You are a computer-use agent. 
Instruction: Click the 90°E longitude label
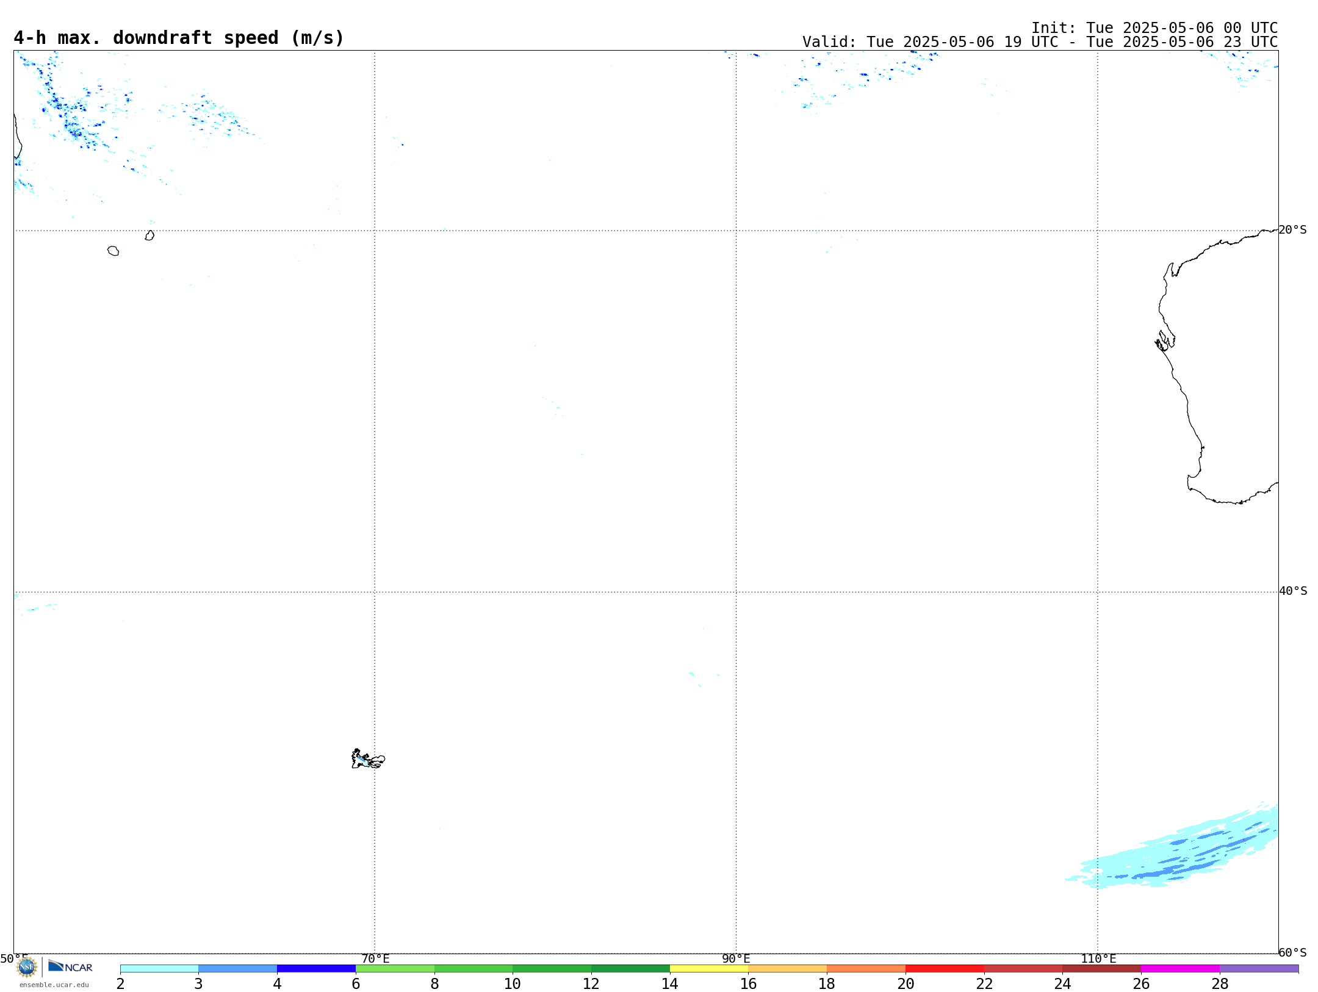[736, 958]
